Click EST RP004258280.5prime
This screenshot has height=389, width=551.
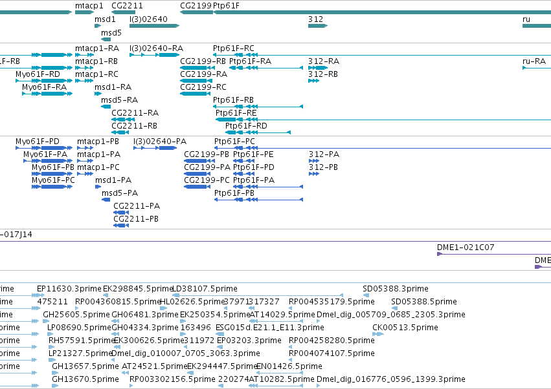(x=332, y=341)
